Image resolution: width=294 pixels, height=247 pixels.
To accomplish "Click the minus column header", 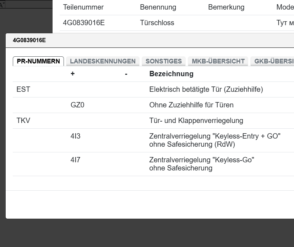I will [126, 74].
